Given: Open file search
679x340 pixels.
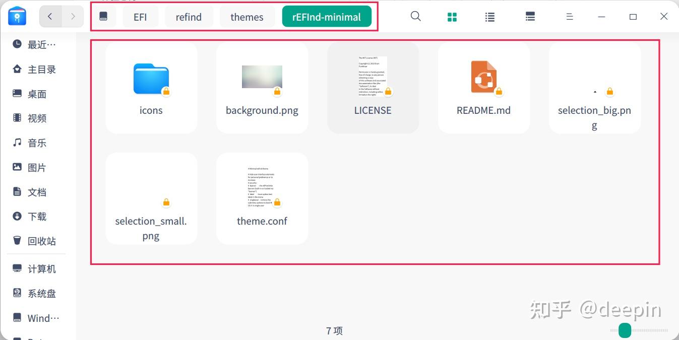Looking at the screenshot, I should point(415,16).
